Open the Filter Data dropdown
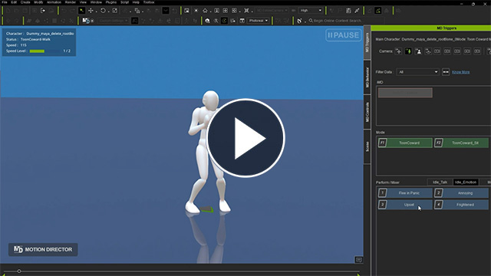The image size is (491, 276). pyautogui.click(x=417, y=72)
